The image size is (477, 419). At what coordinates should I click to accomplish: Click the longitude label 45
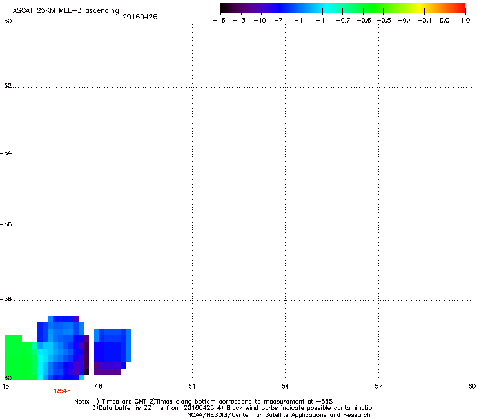pyautogui.click(x=5, y=386)
